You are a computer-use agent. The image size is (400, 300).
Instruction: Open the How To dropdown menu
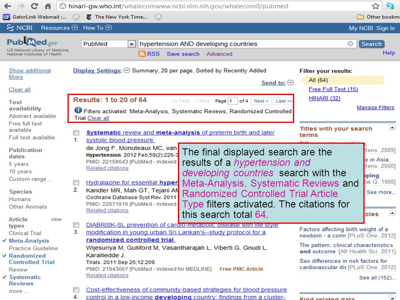tap(97, 27)
